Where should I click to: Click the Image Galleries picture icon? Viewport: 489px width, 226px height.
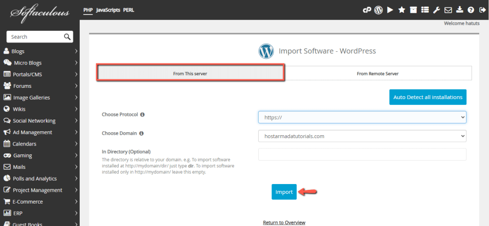pos(7,97)
